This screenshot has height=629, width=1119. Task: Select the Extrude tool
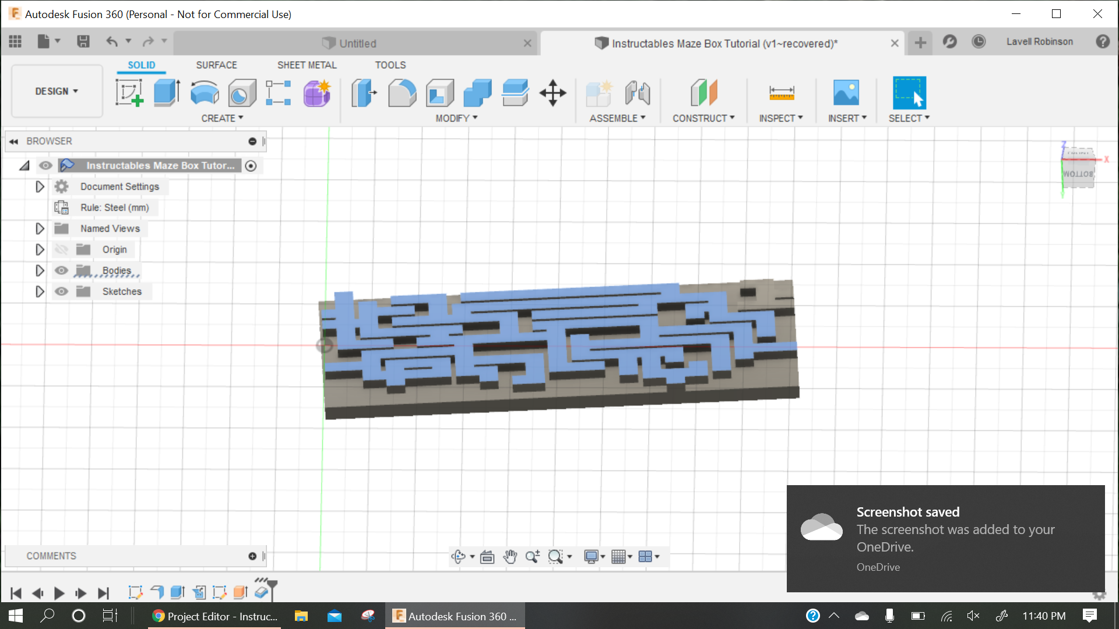coord(167,93)
